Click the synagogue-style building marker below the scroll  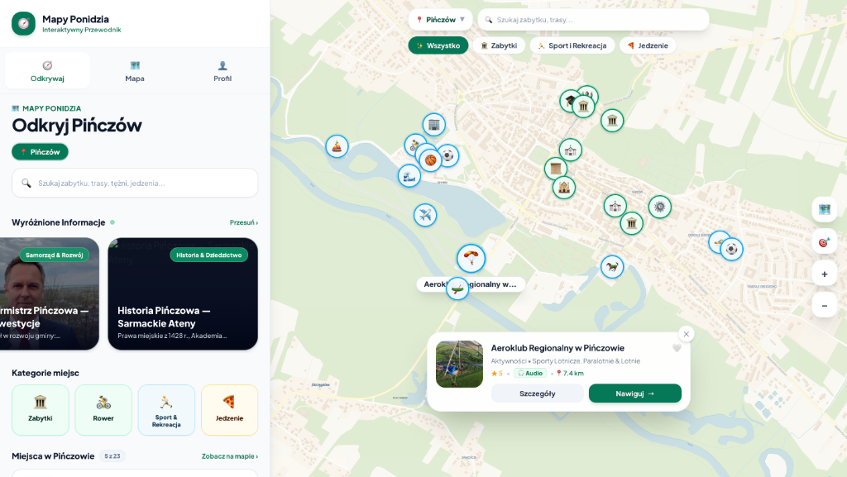[x=564, y=188]
